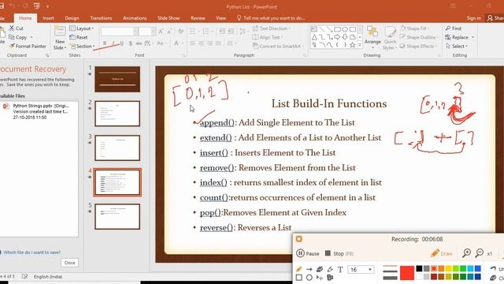Click the Replace button
The width and height of the screenshot is (504, 284).
pyautogui.click(x=459, y=37)
